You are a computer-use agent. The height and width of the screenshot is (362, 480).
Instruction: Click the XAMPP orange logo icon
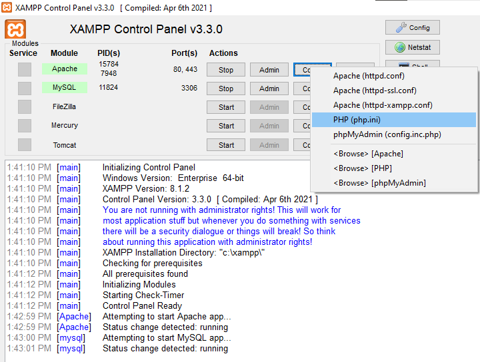(x=15, y=29)
